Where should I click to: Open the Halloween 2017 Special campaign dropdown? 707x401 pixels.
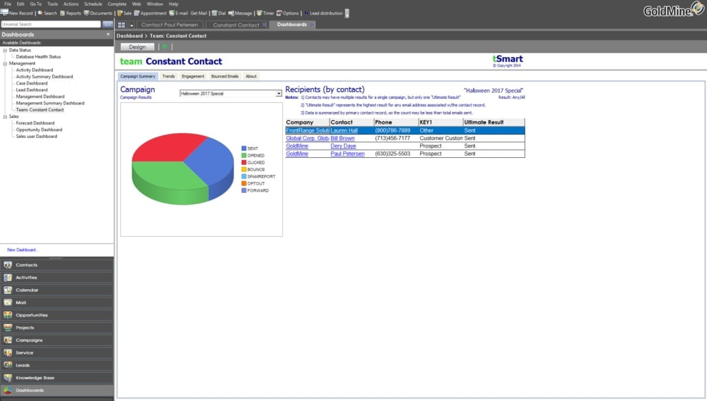[x=279, y=94]
